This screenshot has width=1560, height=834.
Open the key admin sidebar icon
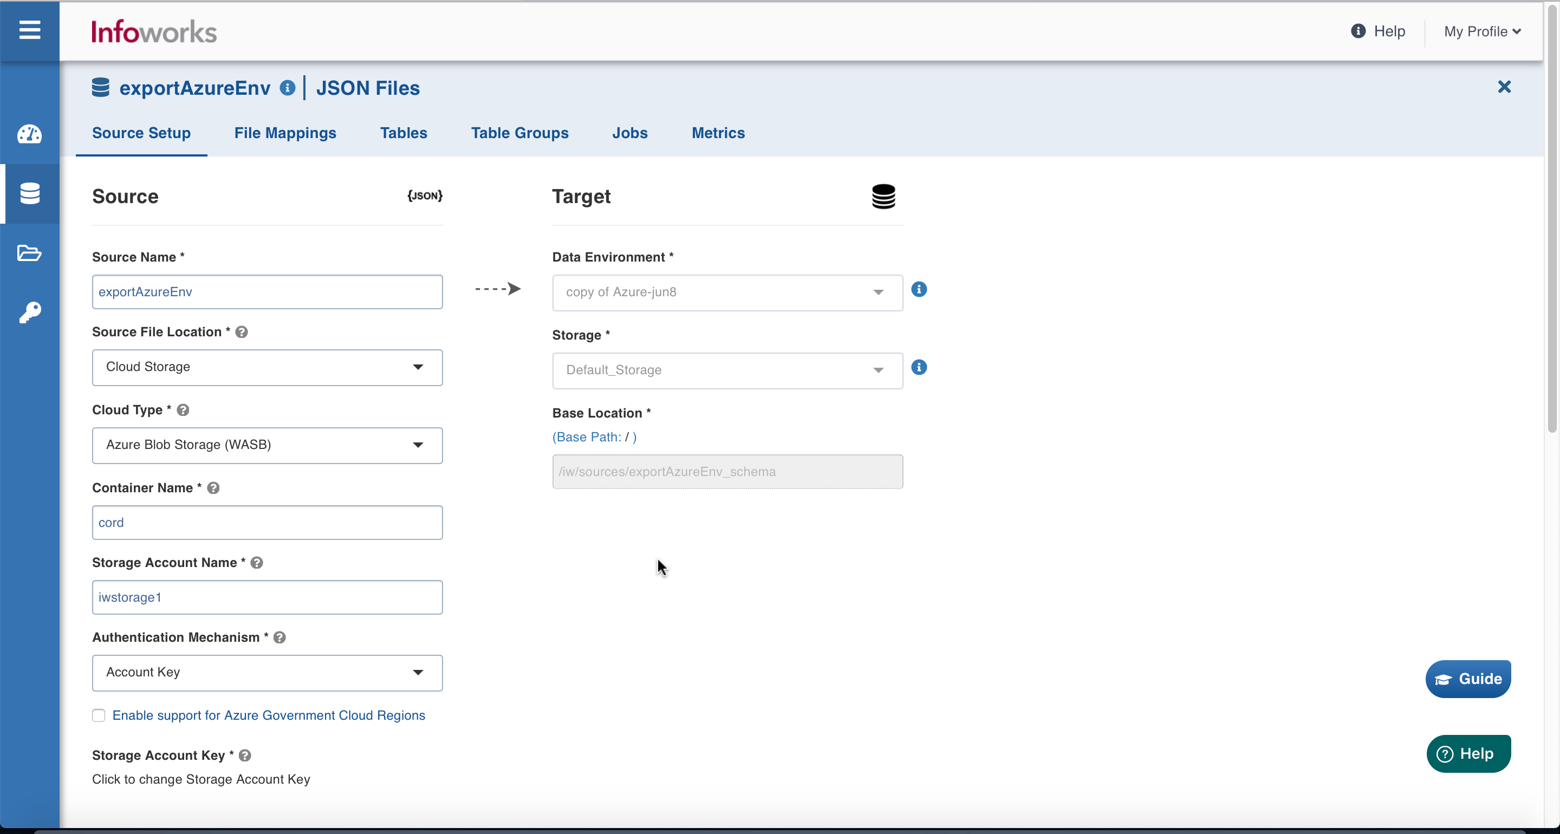coord(30,312)
